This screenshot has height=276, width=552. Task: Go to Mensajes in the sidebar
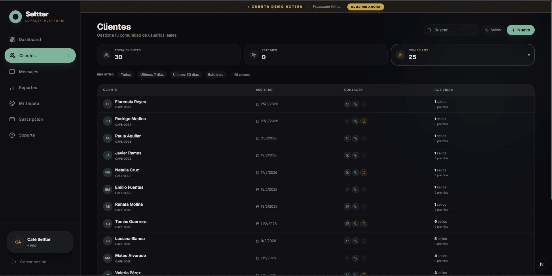pos(28,72)
